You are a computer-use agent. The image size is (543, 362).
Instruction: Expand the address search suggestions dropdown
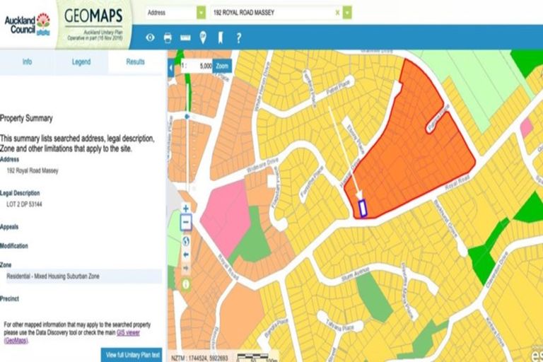[x=347, y=13]
